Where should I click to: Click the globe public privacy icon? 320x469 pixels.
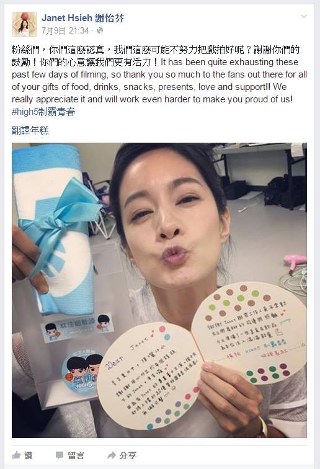[x=100, y=30]
